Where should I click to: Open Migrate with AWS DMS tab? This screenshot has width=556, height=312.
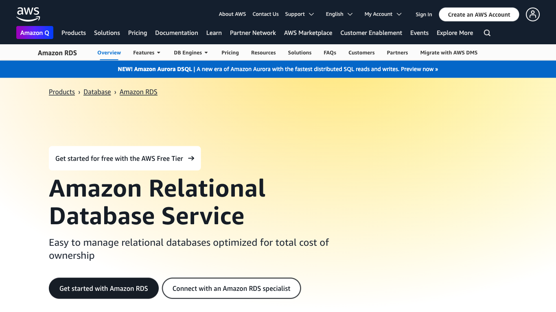449,53
